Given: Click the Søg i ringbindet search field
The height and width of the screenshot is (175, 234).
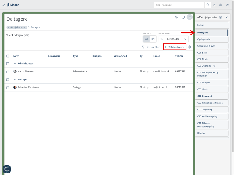Looking at the screenshot, I should 179,5.
